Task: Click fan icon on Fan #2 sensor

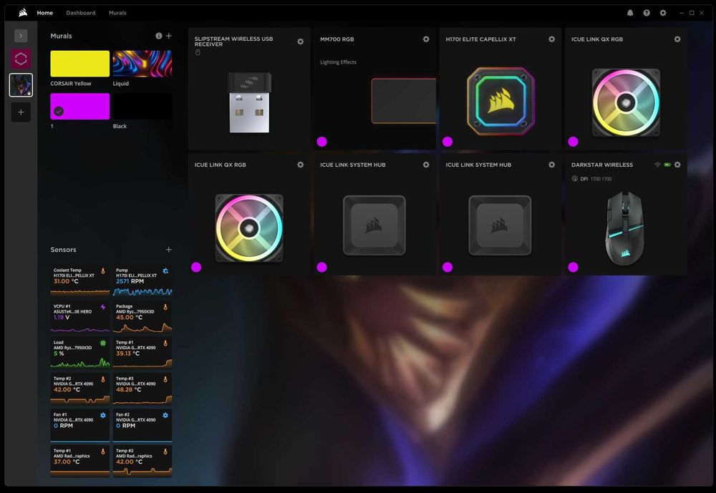Action: point(165,416)
